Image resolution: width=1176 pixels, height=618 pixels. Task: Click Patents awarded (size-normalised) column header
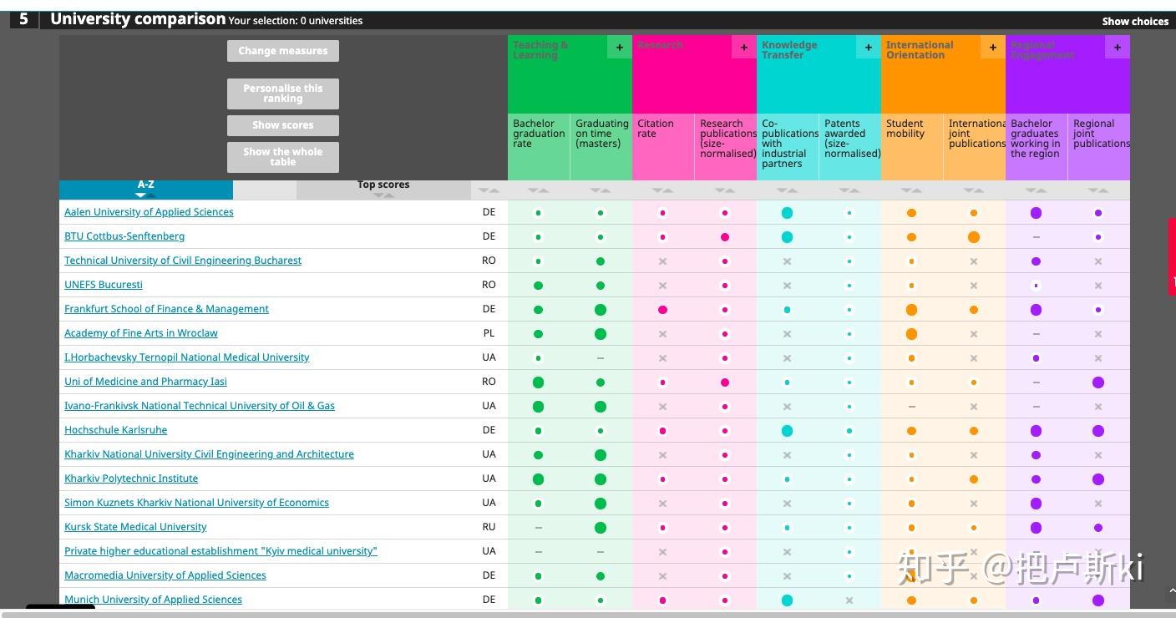click(850, 147)
